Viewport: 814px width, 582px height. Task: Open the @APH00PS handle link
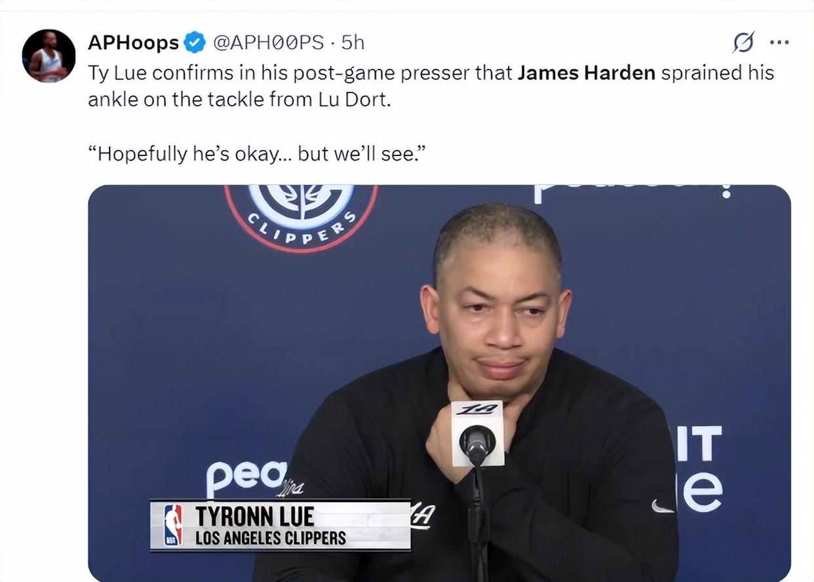point(269,43)
